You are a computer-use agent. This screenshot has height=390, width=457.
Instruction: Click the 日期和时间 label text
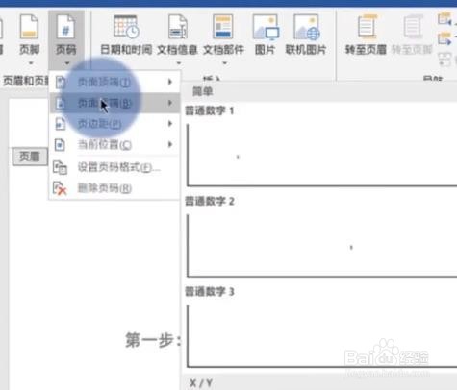(126, 50)
